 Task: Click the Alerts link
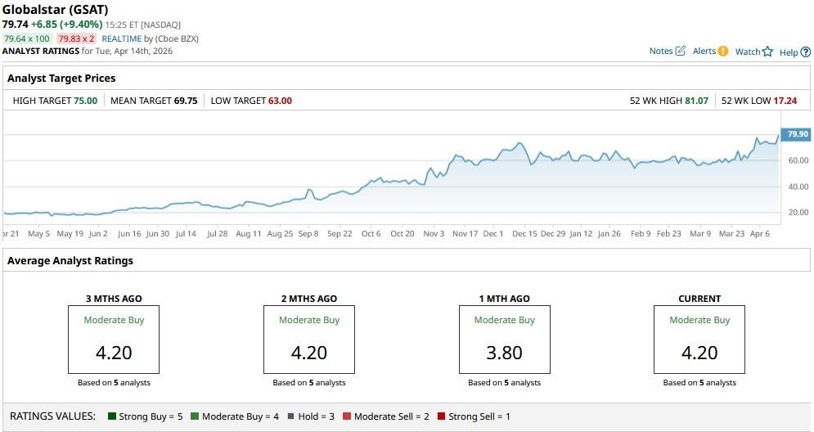(704, 51)
